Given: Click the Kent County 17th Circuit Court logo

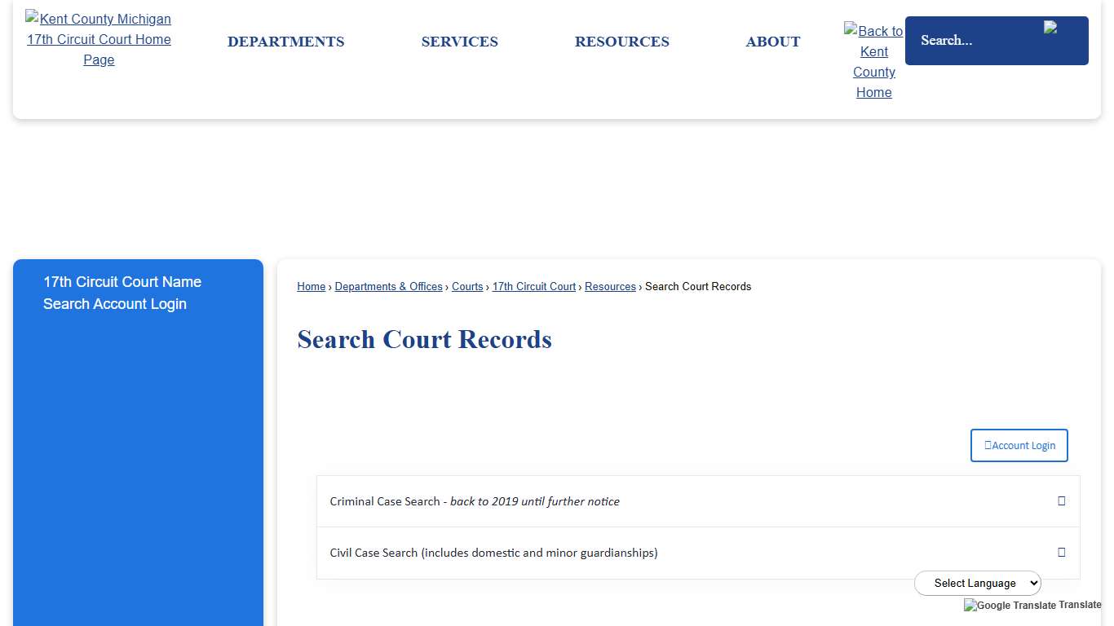Looking at the screenshot, I should [x=98, y=39].
